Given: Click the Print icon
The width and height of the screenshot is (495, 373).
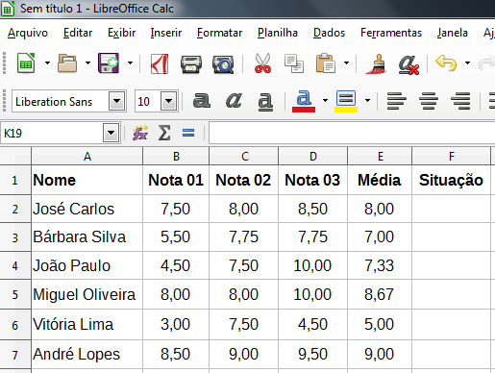Looking at the screenshot, I should point(191,64).
